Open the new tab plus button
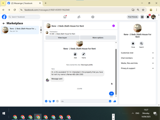The height and width of the screenshot is (120, 160). 45,3
